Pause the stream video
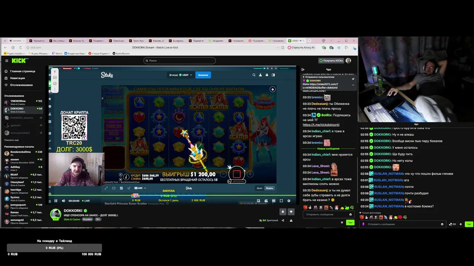The image size is (474, 266). point(56,201)
